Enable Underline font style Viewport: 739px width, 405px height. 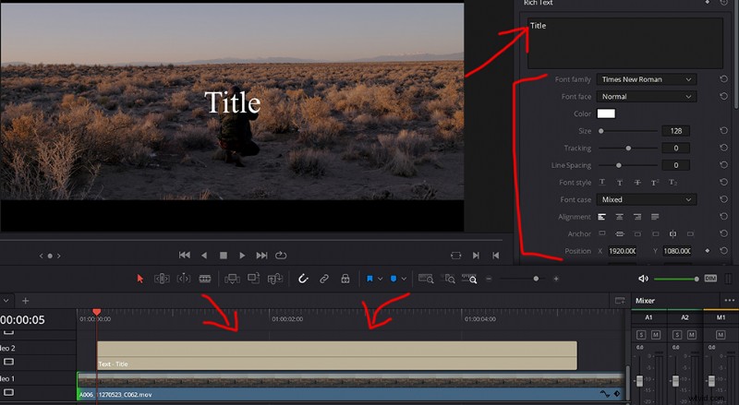(602, 183)
